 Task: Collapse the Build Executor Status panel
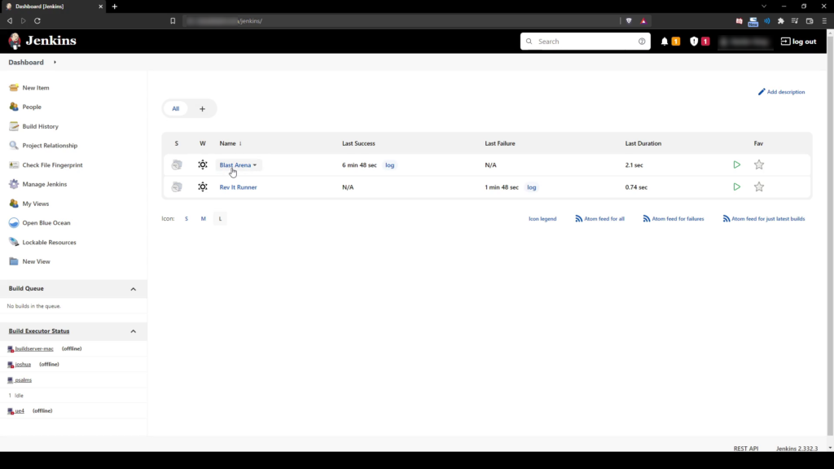pyautogui.click(x=134, y=331)
